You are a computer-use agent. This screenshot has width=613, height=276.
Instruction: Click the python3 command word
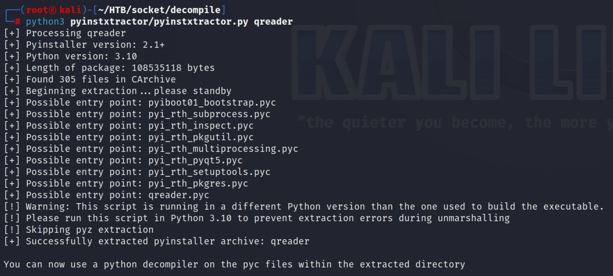(45, 22)
